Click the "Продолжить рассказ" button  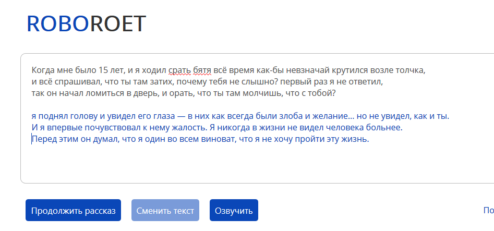73,210
